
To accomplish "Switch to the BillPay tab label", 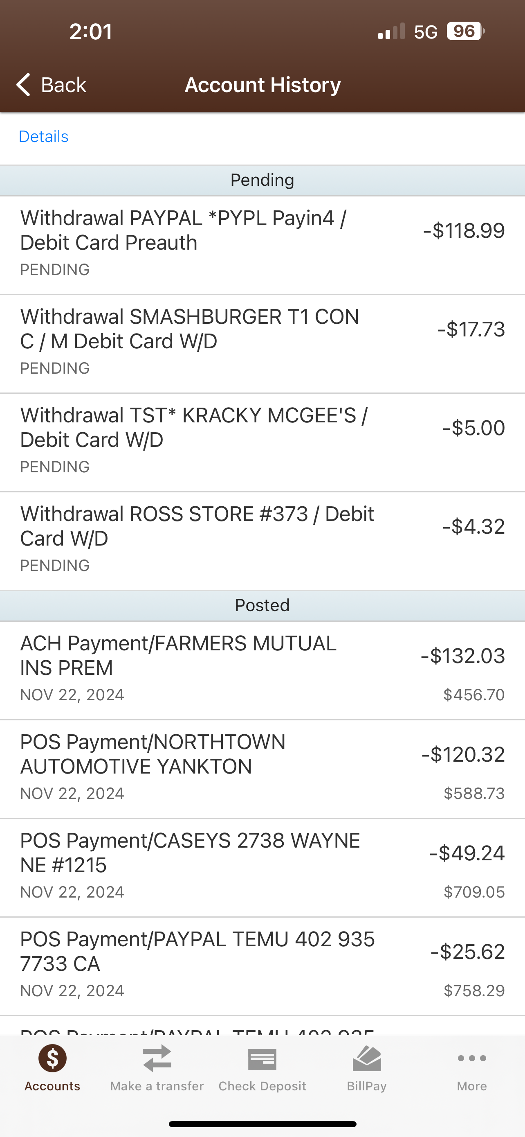I will point(367,1086).
